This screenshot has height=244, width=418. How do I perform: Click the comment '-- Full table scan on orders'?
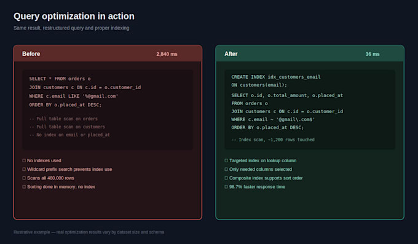point(63,119)
